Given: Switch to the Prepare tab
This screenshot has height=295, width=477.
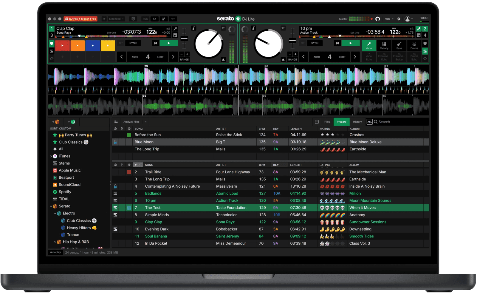Looking at the screenshot, I should (342, 122).
